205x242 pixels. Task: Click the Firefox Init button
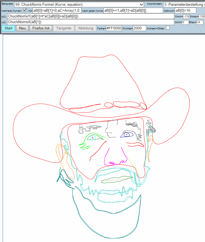[41, 28]
